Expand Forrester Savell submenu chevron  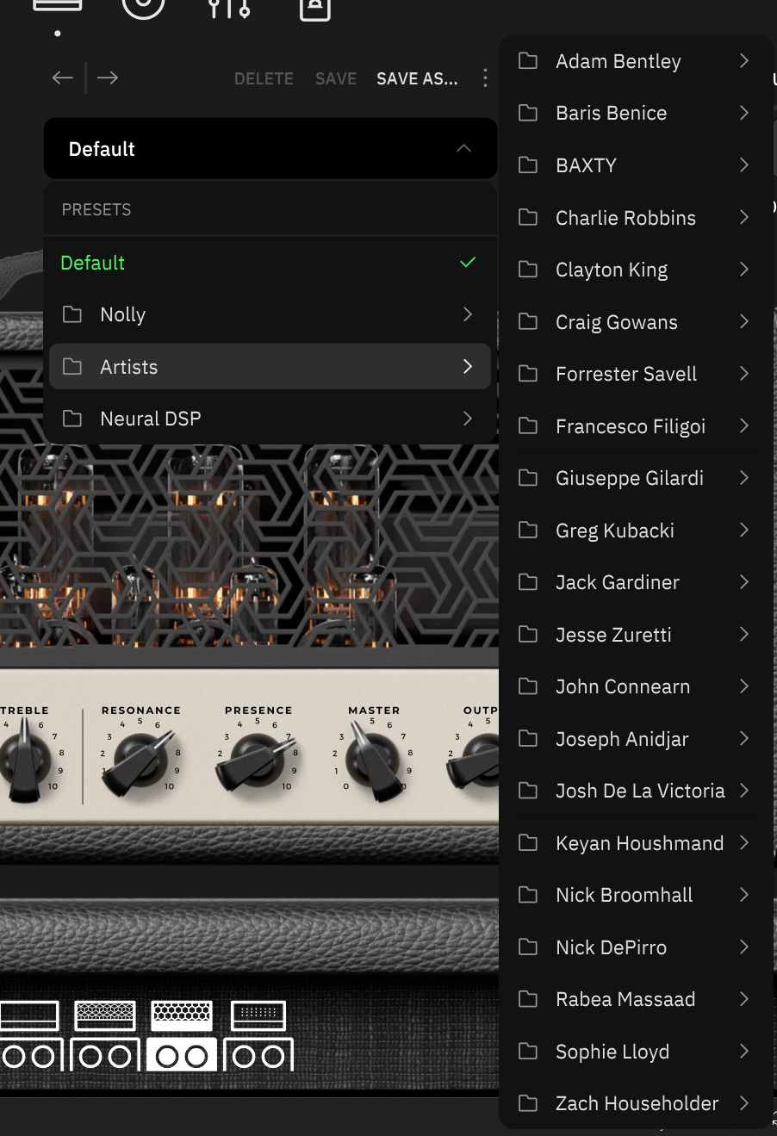tap(744, 374)
